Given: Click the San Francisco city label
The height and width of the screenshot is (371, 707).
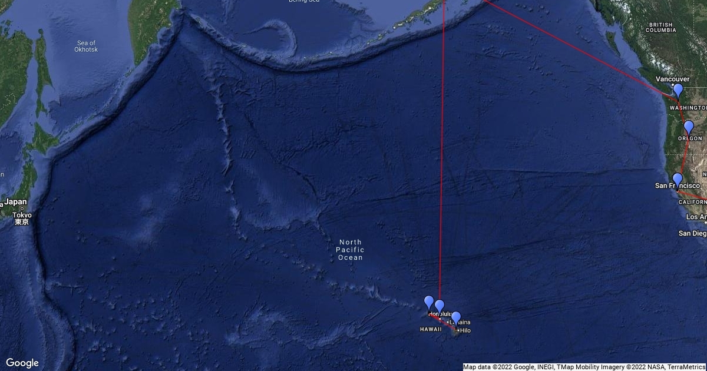Looking at the screenshot, I should point(678,186).
